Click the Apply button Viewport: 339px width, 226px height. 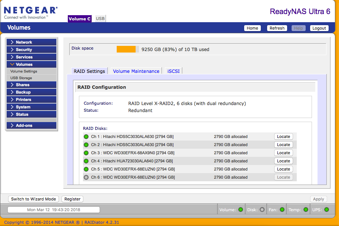coord(319,199)
